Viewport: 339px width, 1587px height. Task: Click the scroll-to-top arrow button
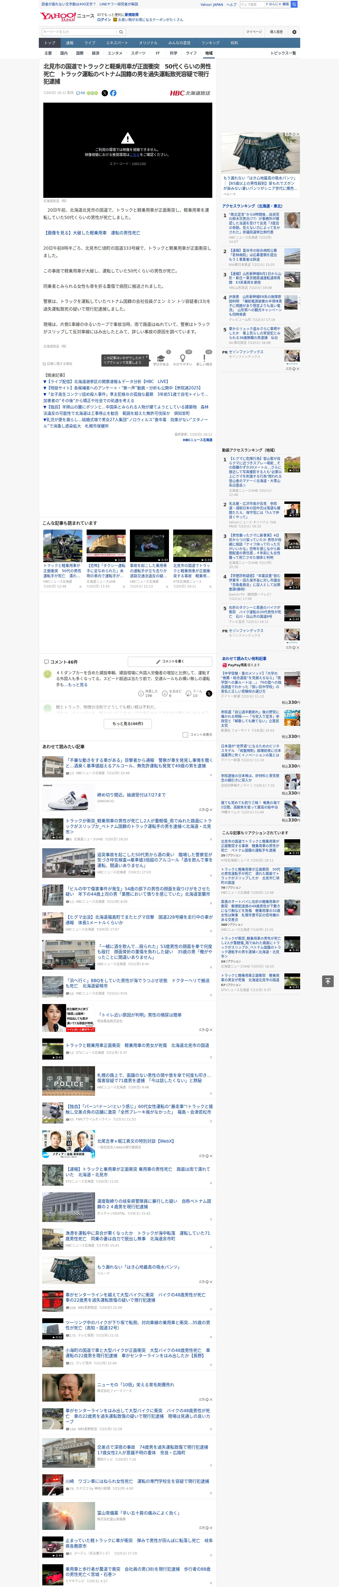(x=328, y=981)
